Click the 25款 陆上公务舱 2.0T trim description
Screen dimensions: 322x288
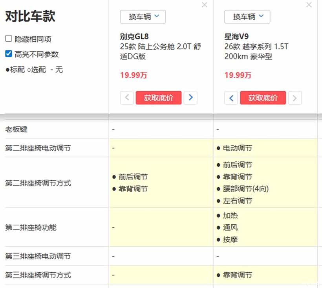pyautogui.click(x=160, y=52)
